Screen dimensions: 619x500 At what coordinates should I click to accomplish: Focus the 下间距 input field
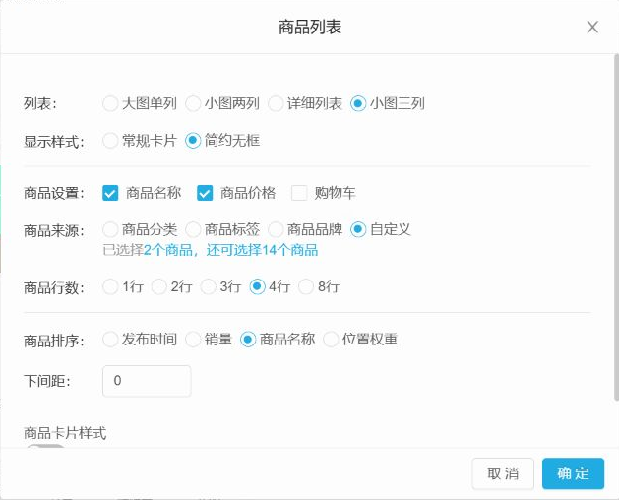(147, 381)
